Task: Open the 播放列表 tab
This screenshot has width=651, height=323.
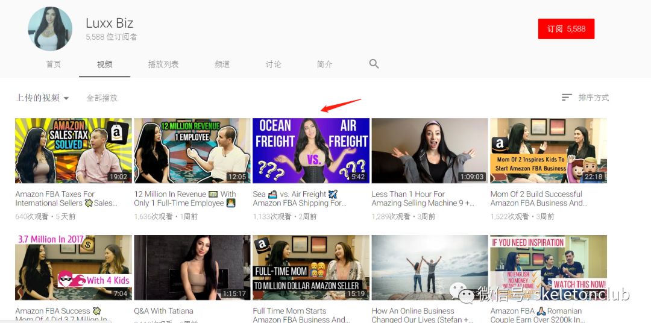Action: point(163,64)
